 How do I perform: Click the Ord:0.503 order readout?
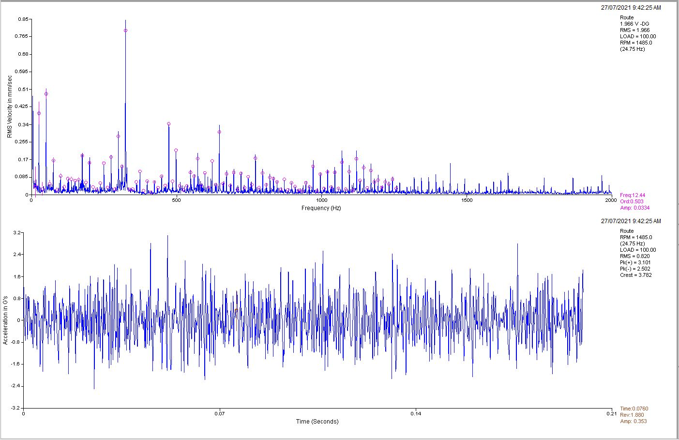[632, 201]
